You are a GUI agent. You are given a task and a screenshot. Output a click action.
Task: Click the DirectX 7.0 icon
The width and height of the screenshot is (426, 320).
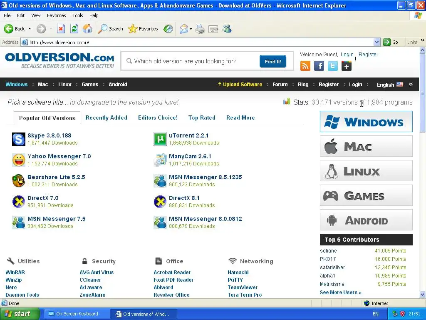(x=19, y=202)
